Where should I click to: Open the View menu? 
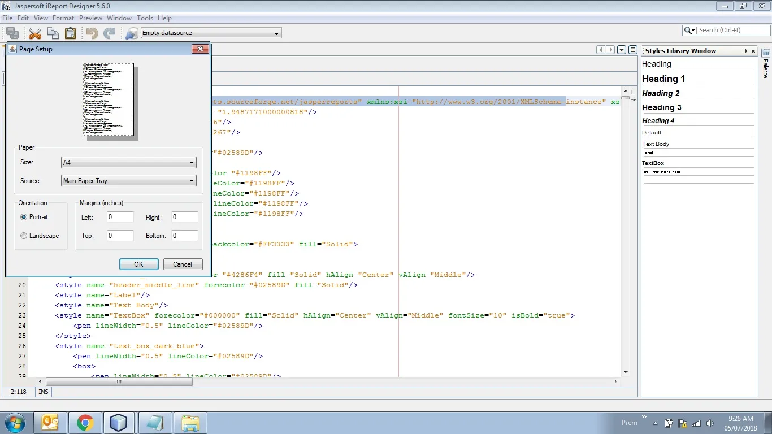click(41, 18)
